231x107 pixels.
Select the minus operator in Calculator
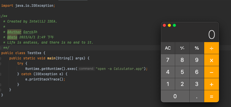[x=211, y=72]
